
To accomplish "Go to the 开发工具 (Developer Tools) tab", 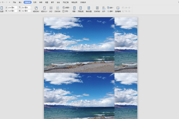I will coord(65,2).
